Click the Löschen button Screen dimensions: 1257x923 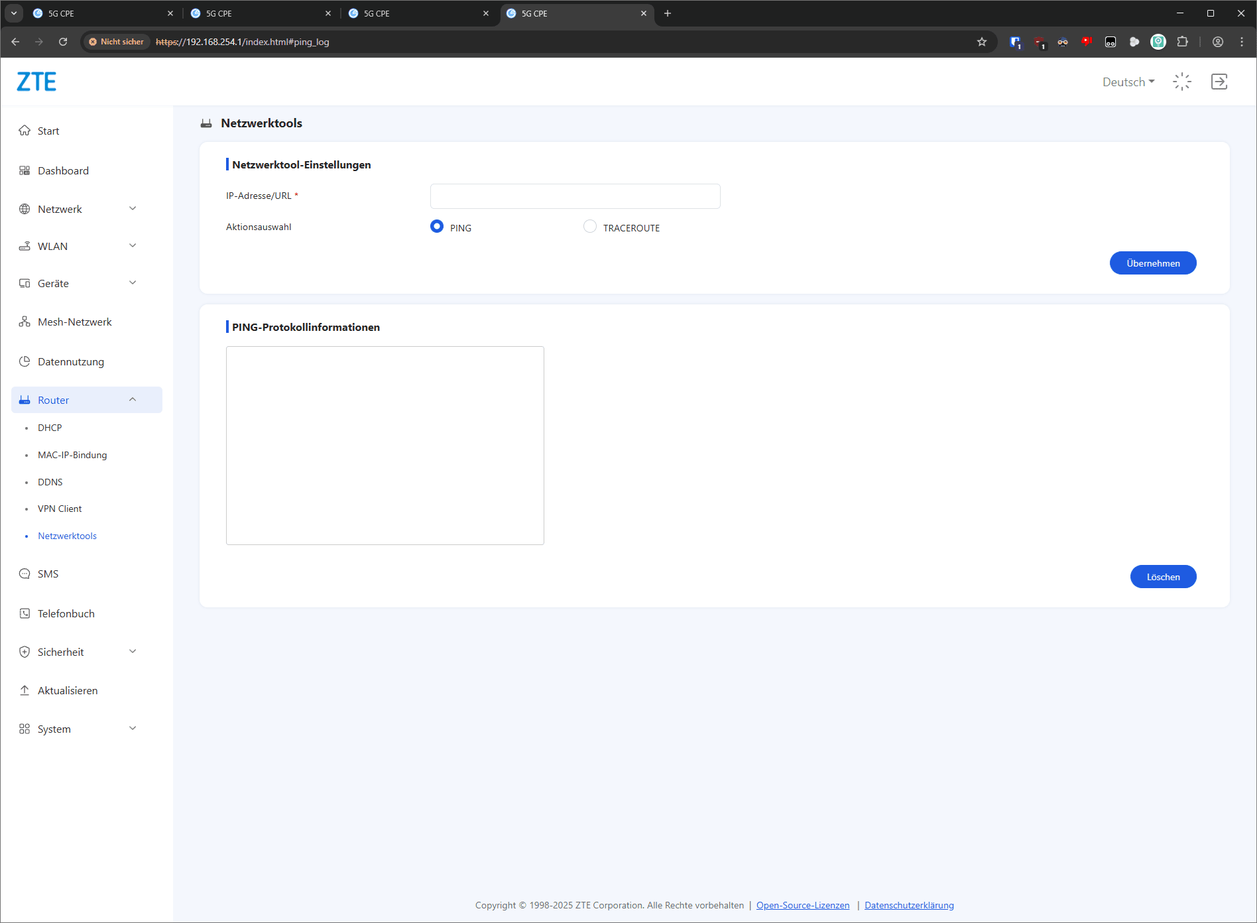point(1163,577)
